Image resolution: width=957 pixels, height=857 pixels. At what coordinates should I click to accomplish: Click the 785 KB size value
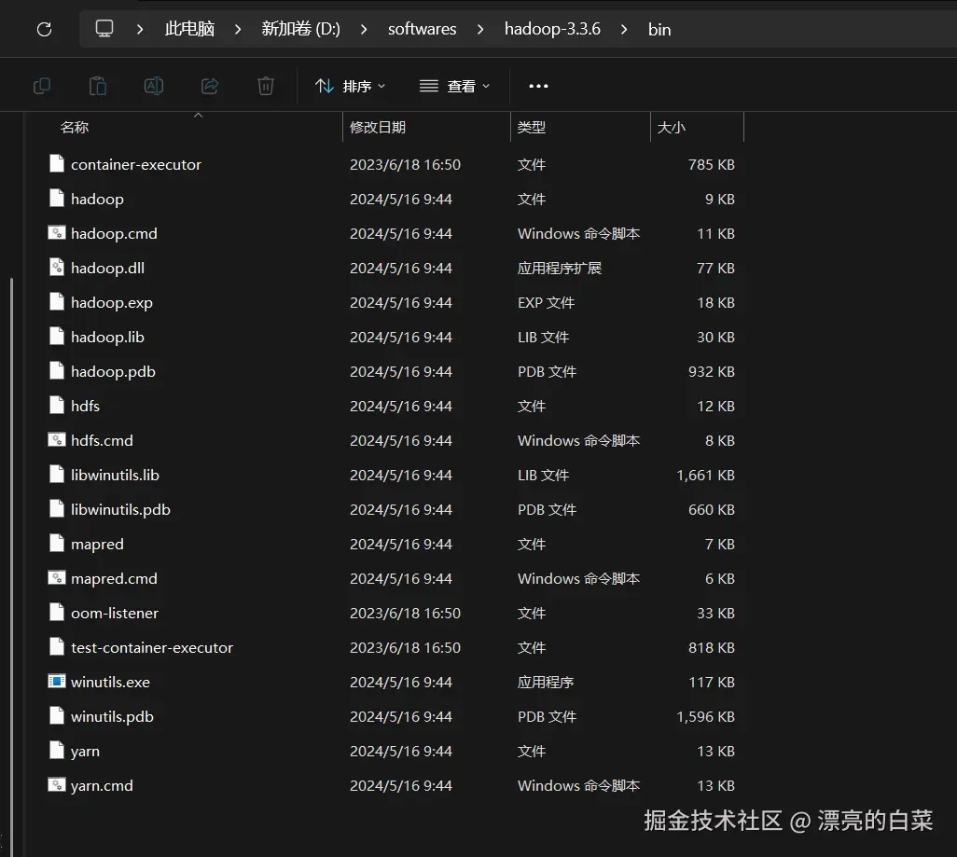[711, 164]
